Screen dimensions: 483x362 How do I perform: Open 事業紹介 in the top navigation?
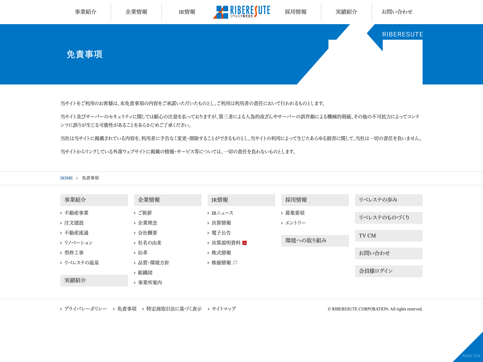pyautogui.click(x=86, y=12)
